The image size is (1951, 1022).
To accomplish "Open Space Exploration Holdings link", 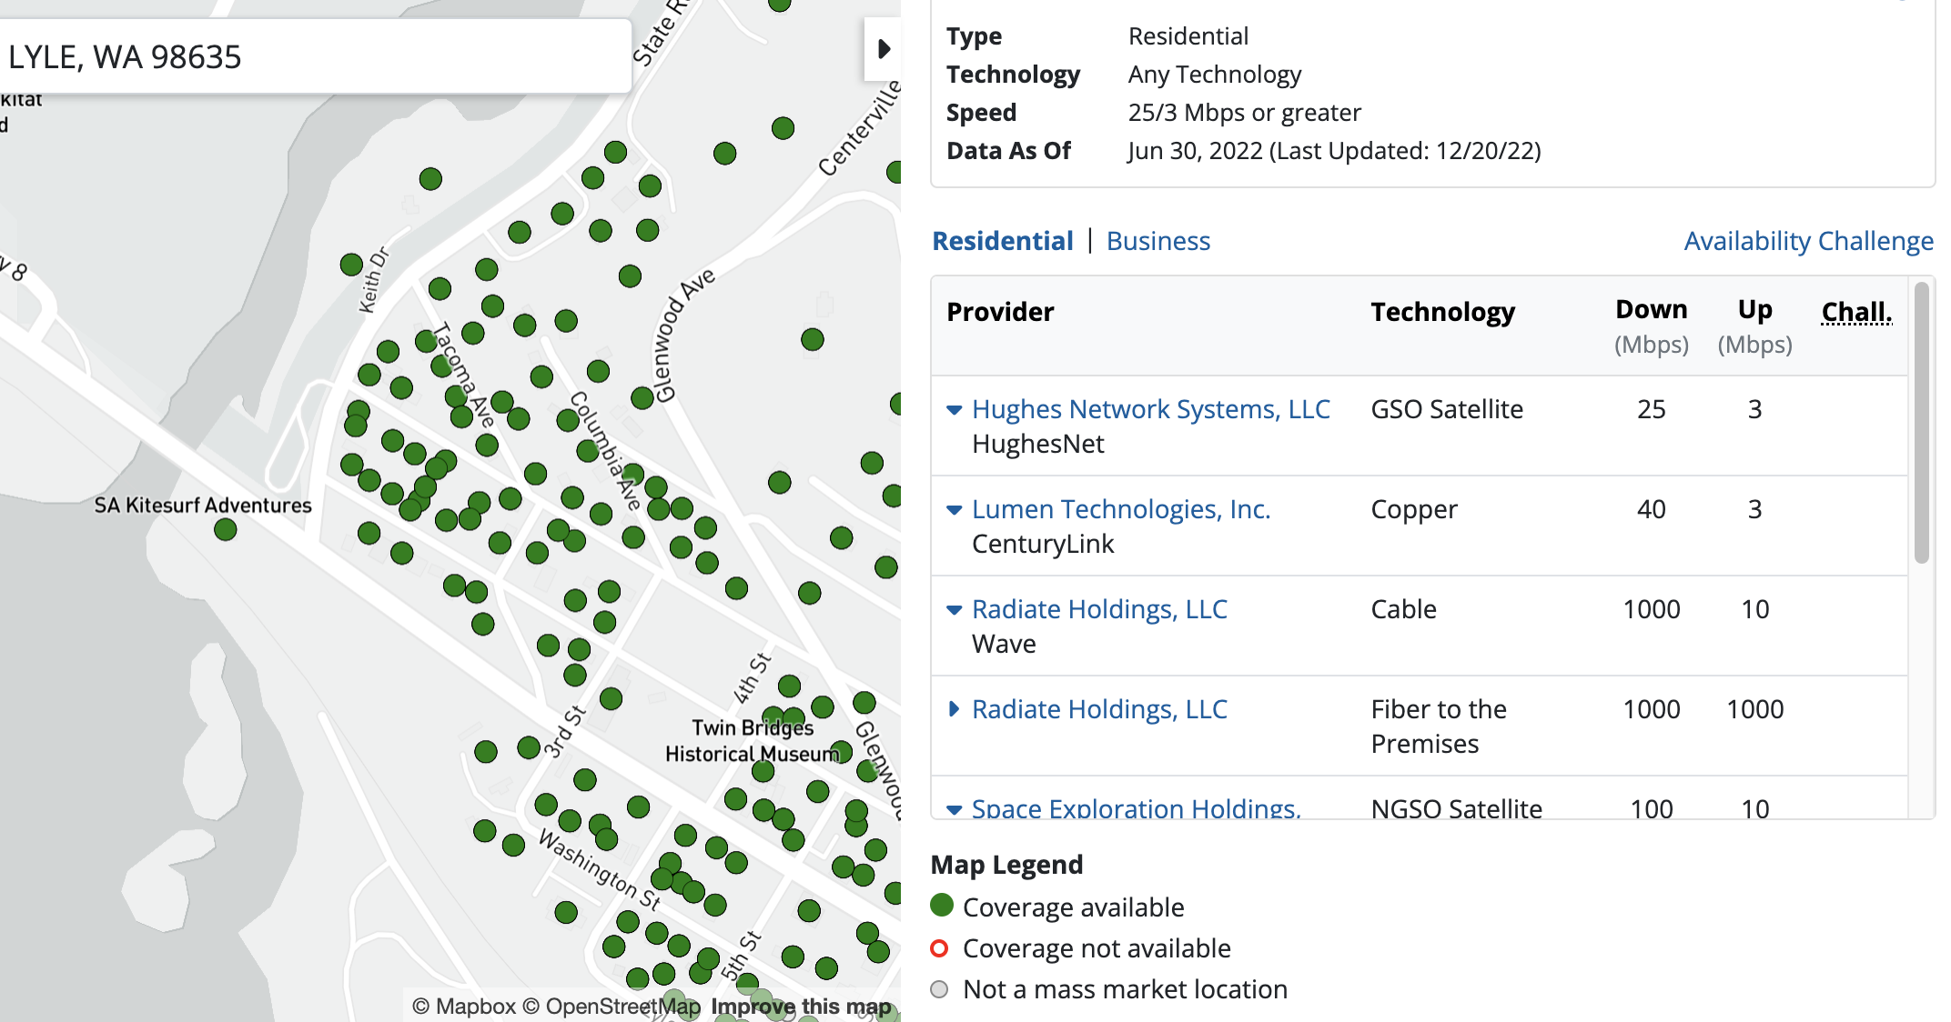I will click(1137, 807).
